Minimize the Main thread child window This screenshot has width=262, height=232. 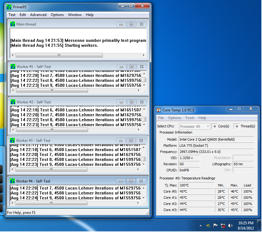click(x=121, y=24)
